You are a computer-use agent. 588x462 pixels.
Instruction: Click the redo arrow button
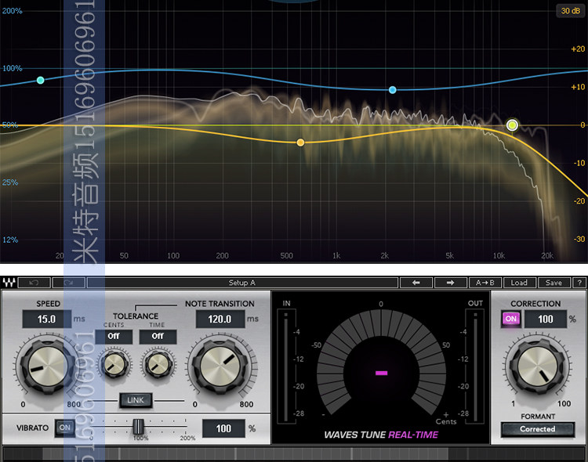pos(69,283)
